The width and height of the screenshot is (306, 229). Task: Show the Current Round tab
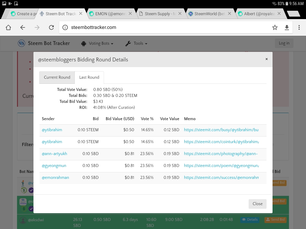click(57, 77)
